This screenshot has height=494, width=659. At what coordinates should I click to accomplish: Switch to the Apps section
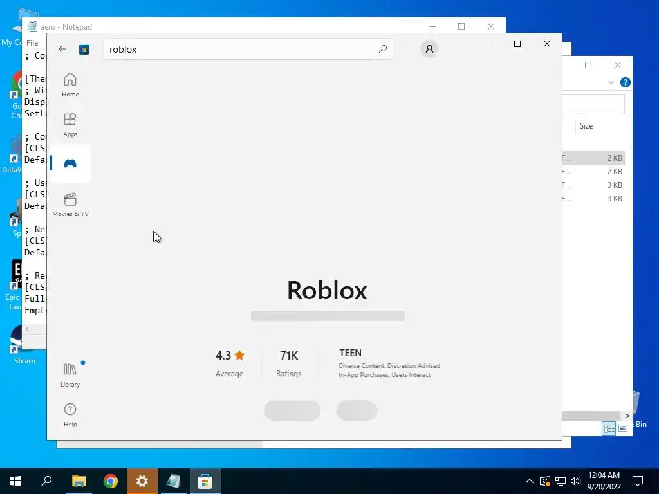click(70, 125)
